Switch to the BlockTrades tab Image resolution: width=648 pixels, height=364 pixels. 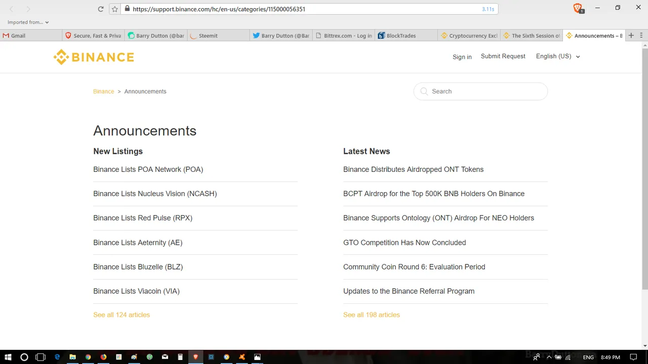(406, 35)
